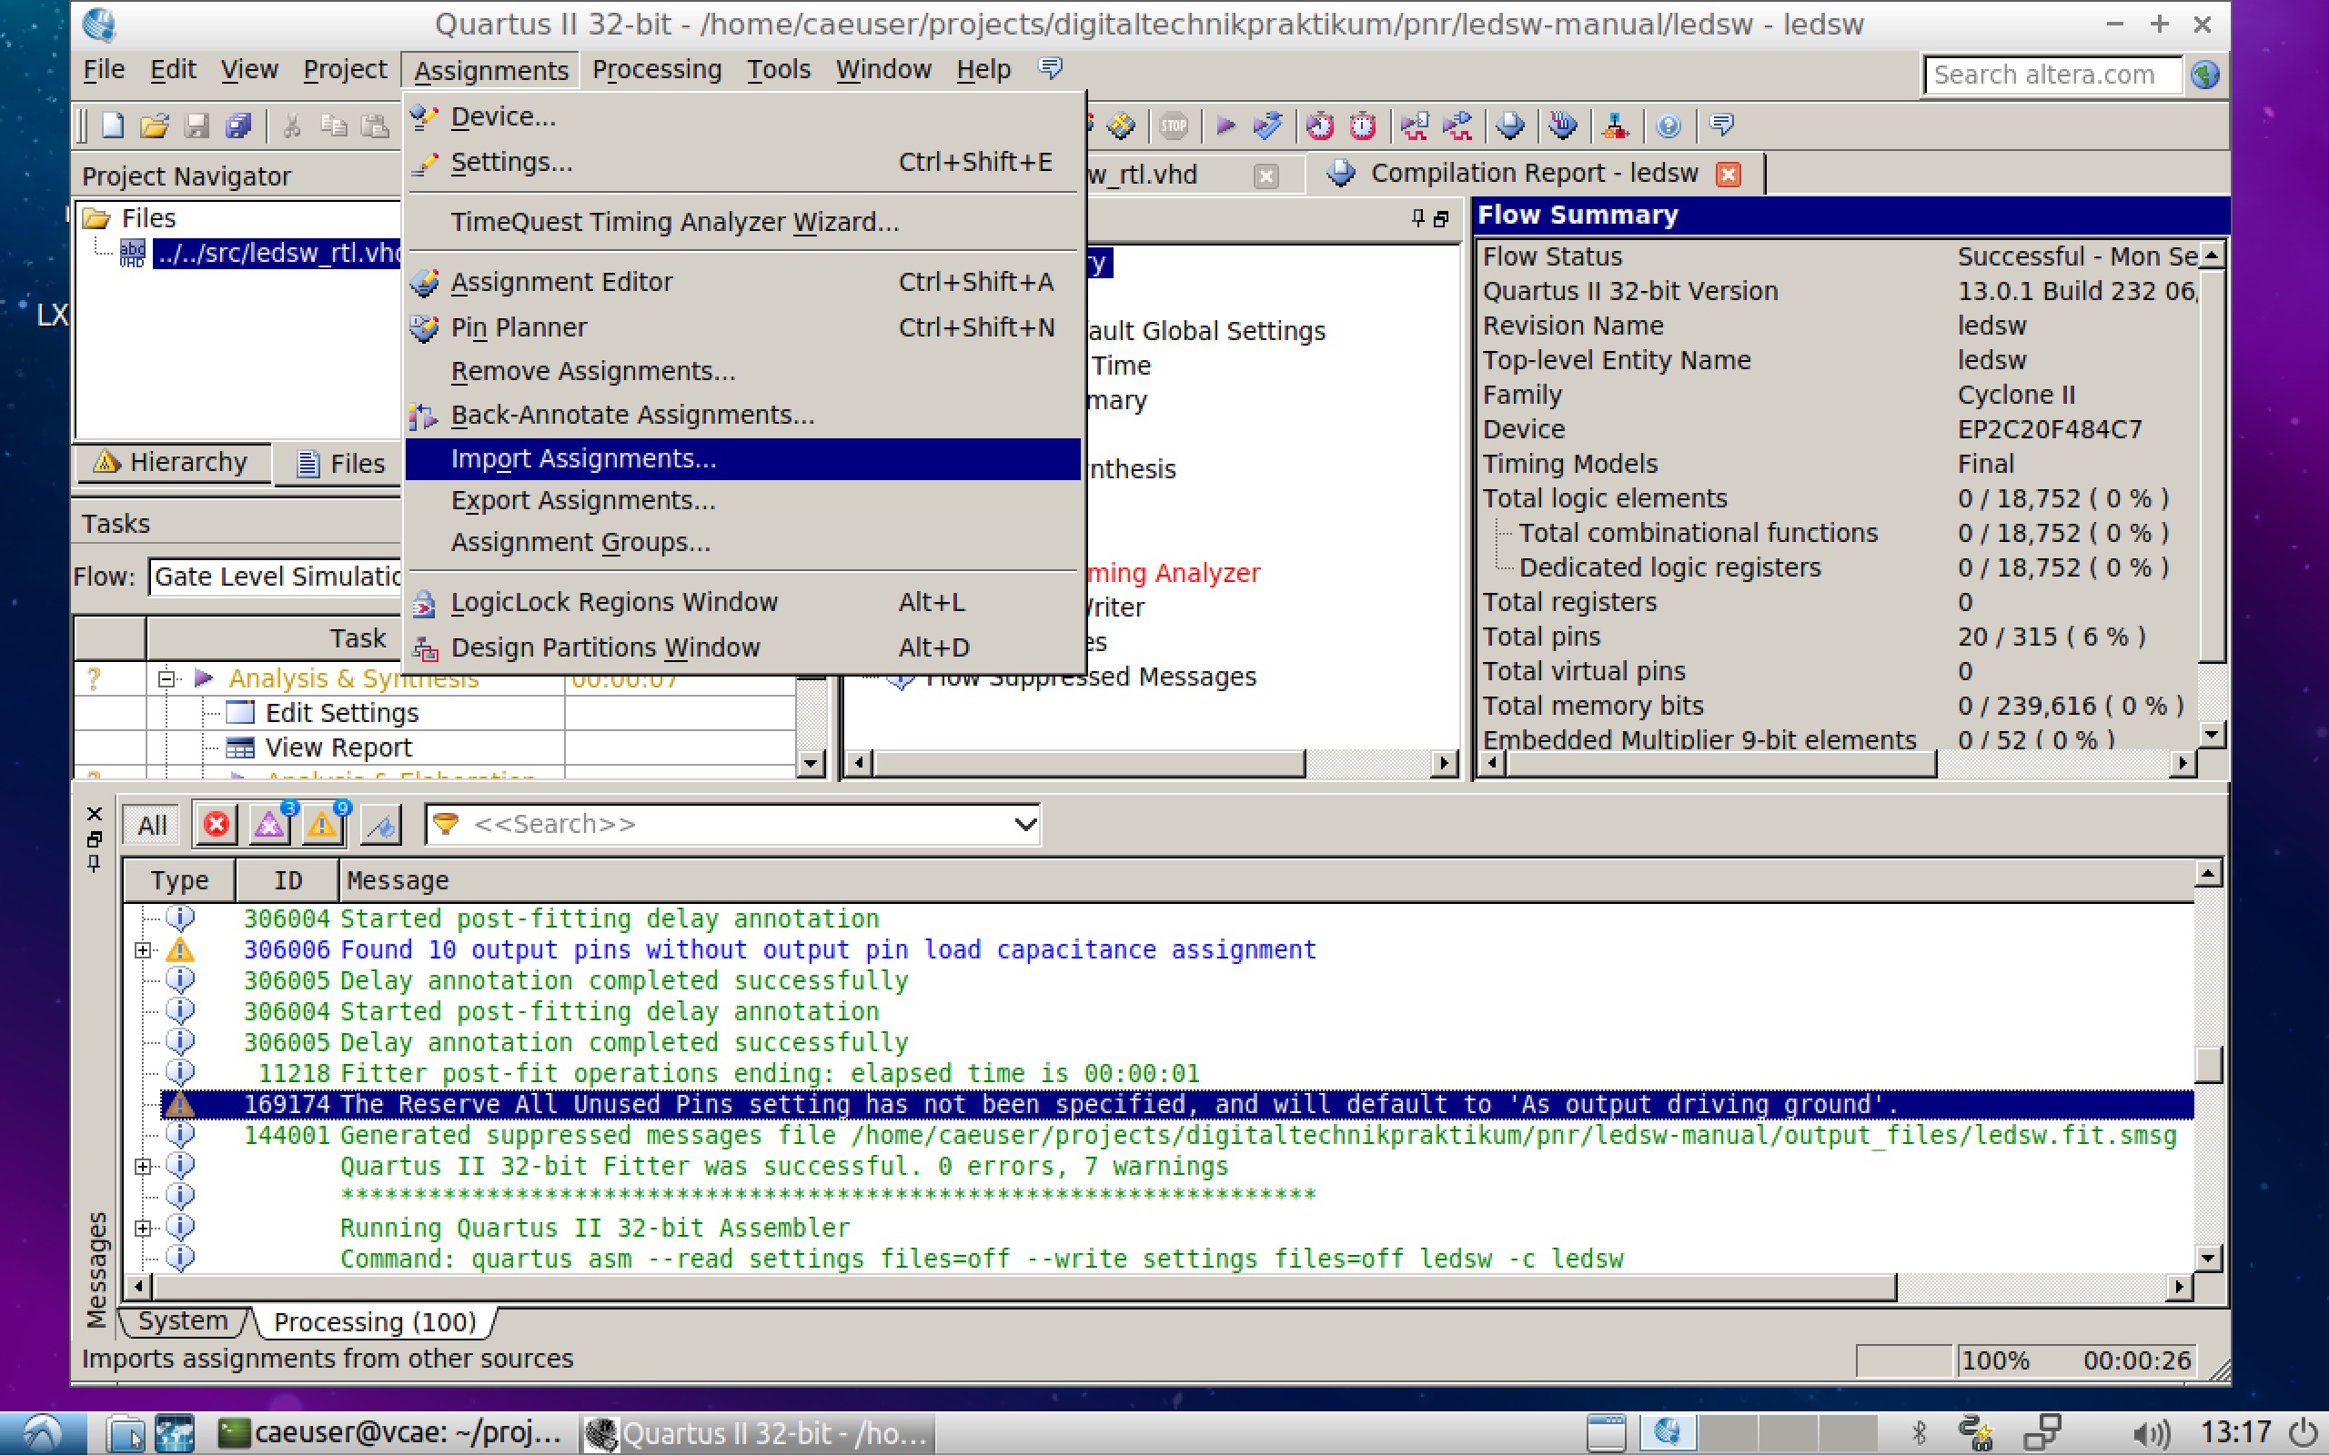The image size is (2329, 1455).
Task: Expand the 306006 output pins warning message
Action: [x=143, y=951]
